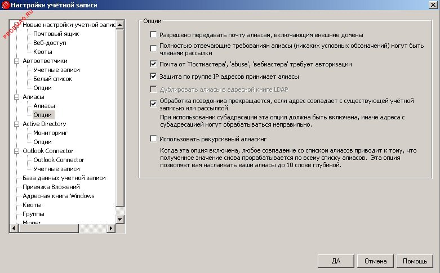
Task: Enable 'Разрешено передавать почту алиасам' checkbox
Action: coord(153,35)
